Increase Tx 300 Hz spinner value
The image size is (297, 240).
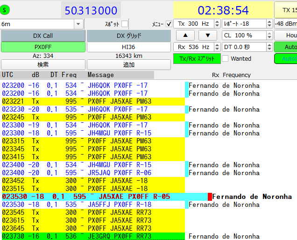[216, 21]
